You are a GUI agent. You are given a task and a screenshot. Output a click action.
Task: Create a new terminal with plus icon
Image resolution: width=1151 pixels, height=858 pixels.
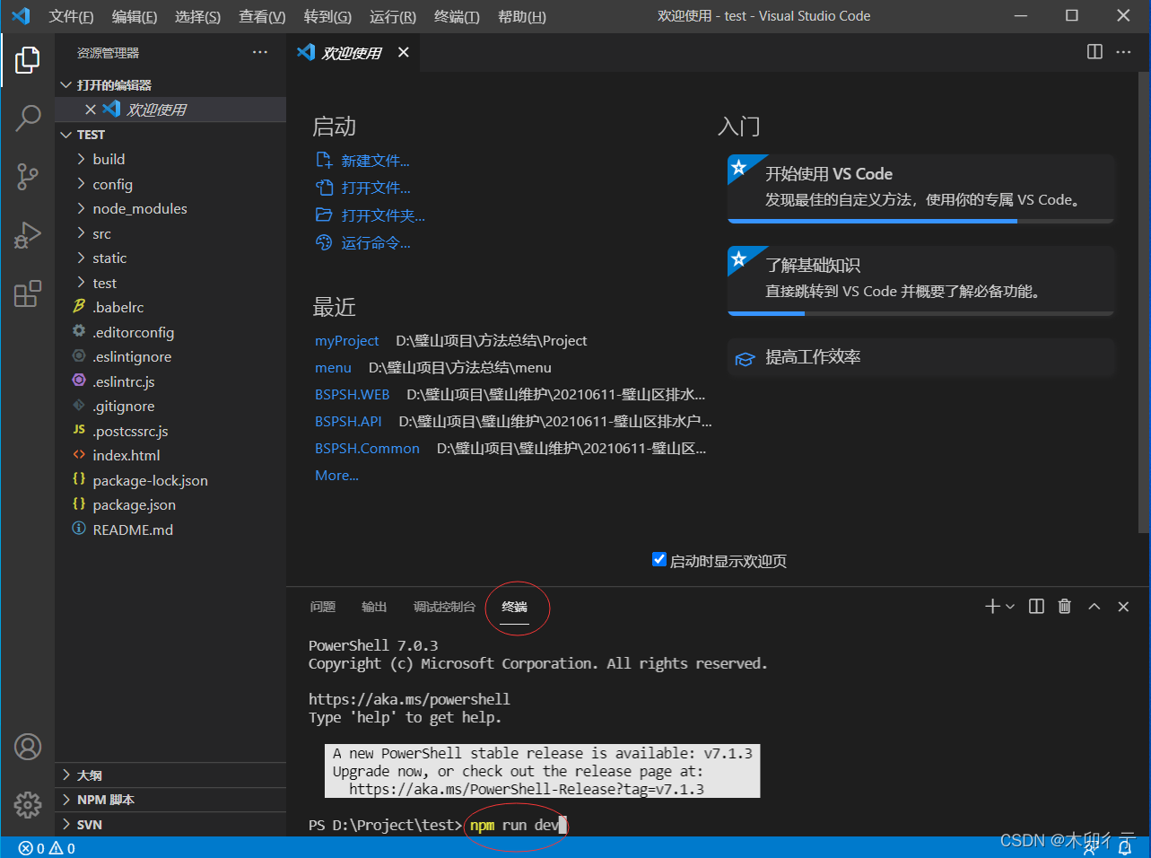tap(992, 607)
